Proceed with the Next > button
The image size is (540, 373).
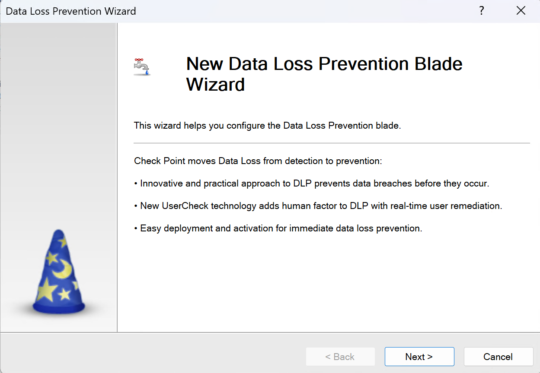click(x=419, y=357)
